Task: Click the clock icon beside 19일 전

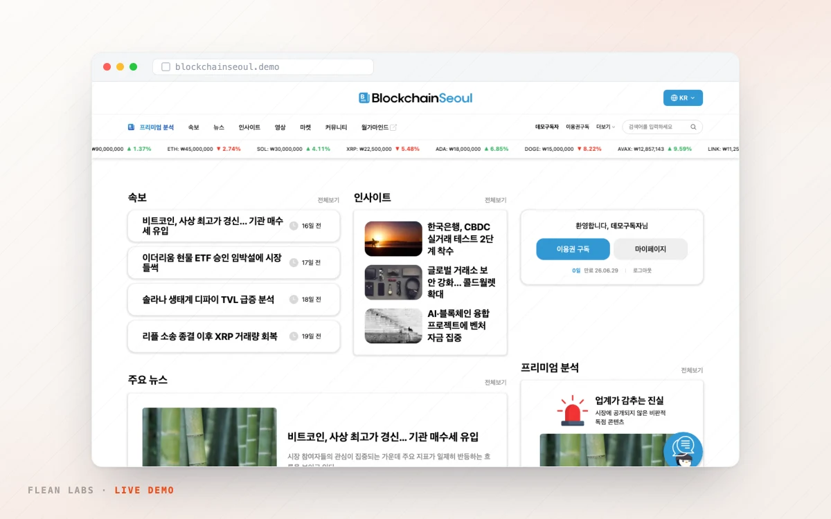Action: 294,336
